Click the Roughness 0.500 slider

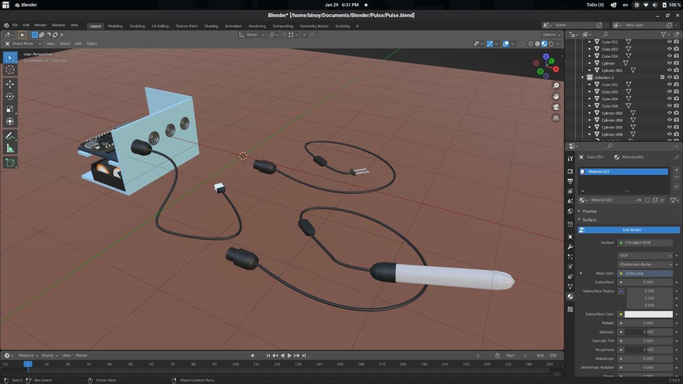pyautogui.click(x=649, y=350)
